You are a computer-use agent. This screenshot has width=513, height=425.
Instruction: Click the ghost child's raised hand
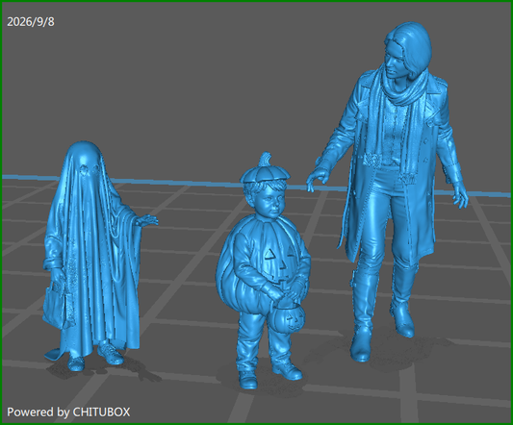(x=147, y=220)
